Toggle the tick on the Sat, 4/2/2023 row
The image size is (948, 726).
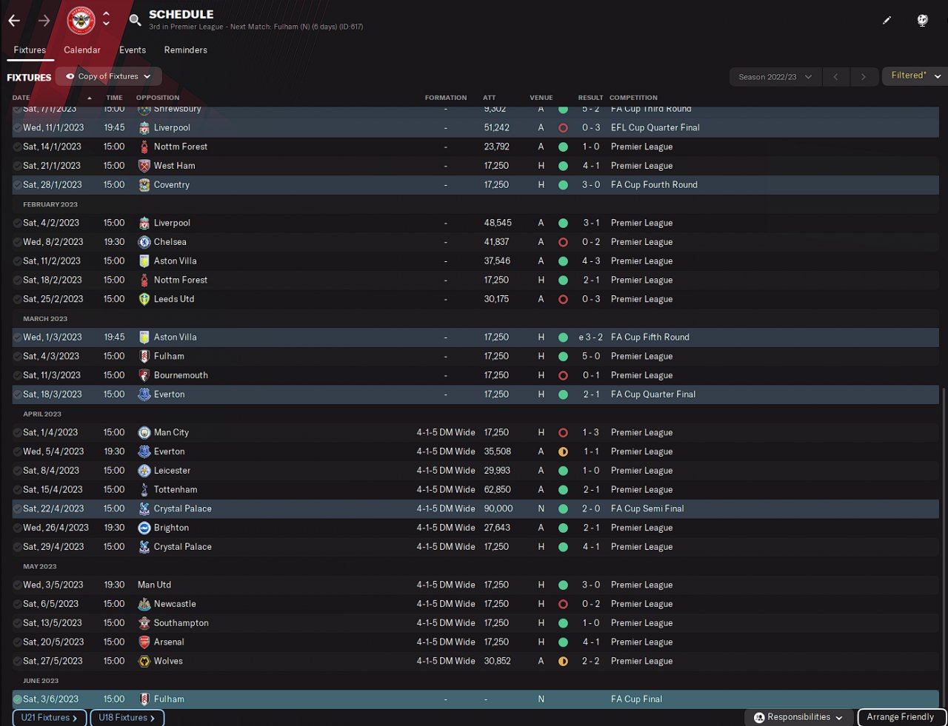point(17,223)
